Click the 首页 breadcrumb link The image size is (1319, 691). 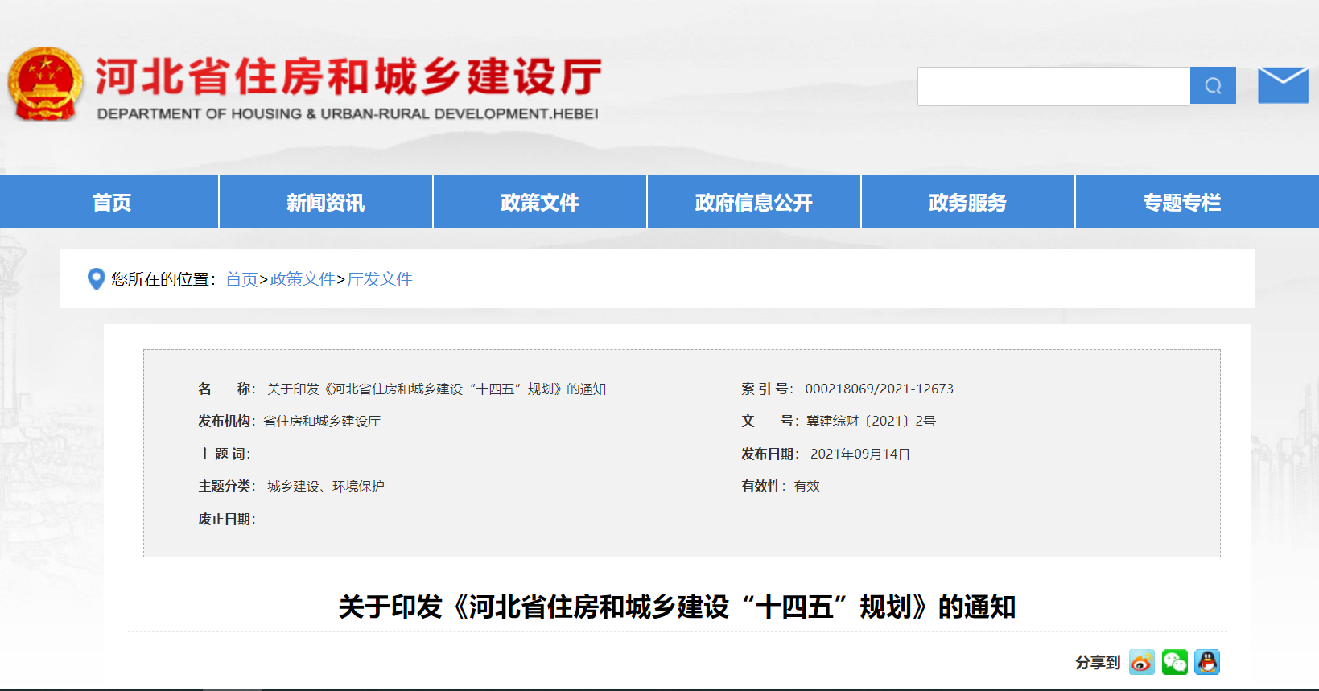241,279
